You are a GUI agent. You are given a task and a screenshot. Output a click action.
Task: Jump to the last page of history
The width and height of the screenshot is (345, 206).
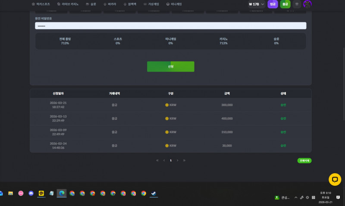point(184,160)
